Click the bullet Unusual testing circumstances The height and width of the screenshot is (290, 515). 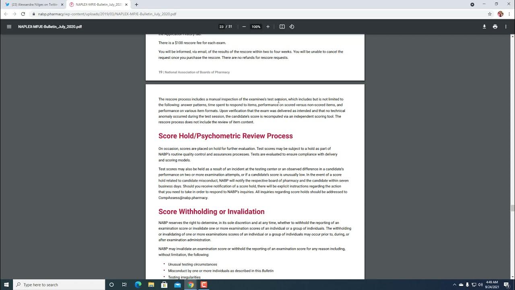click(193, 265)
